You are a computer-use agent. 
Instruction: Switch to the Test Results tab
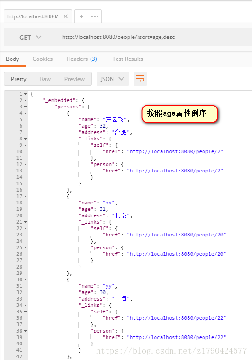(x=128, y=59)
